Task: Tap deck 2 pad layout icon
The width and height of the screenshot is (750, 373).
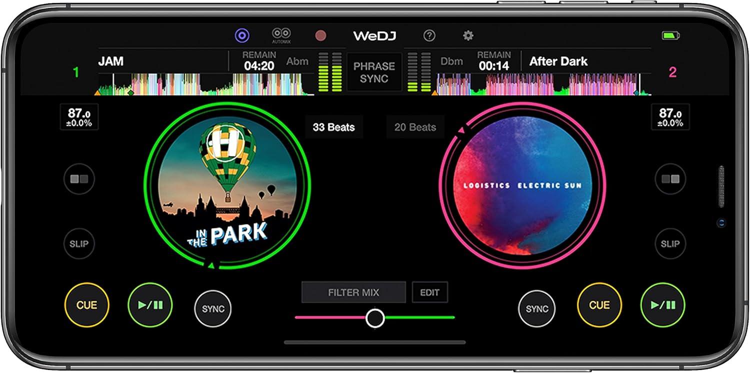Action: pyautogui.click(x=670, y=178)
